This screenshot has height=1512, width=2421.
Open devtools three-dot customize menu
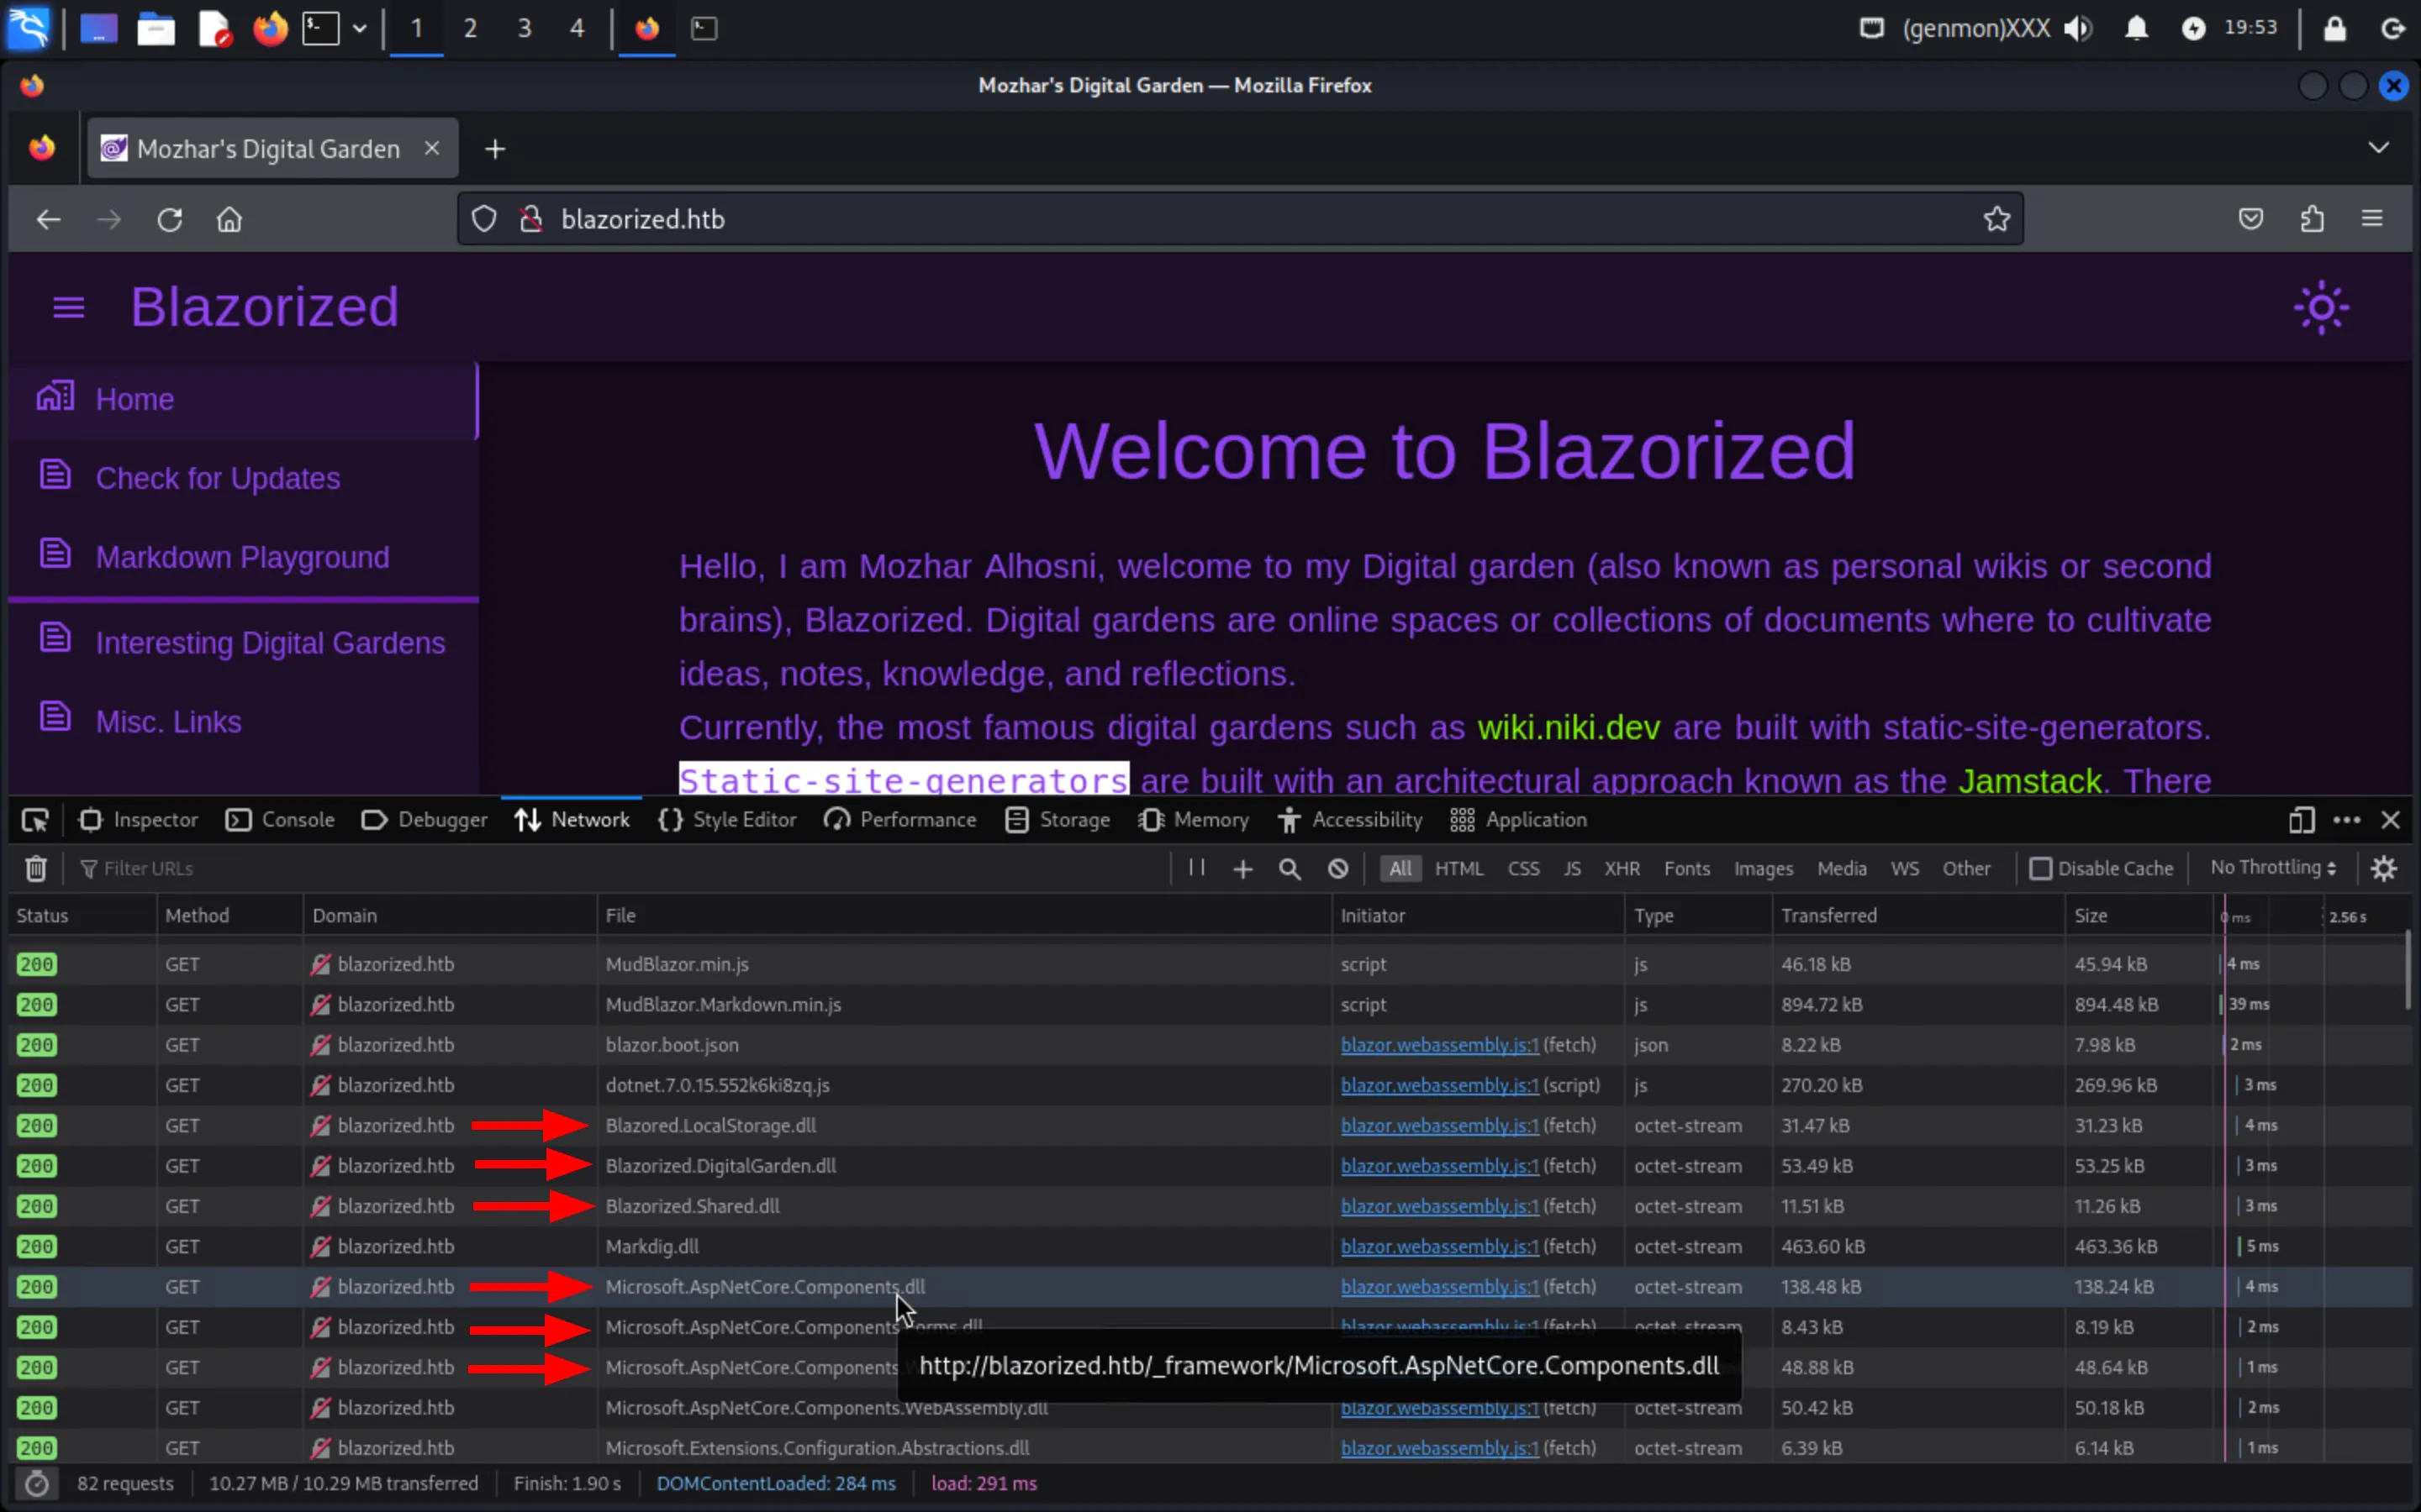pyautogui.click(x=2347, y=820)
